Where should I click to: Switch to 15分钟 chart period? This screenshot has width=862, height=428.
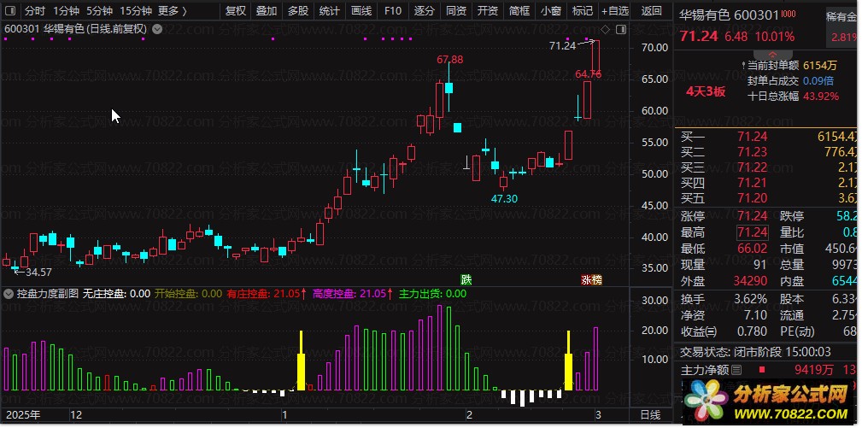pos(136,10)
